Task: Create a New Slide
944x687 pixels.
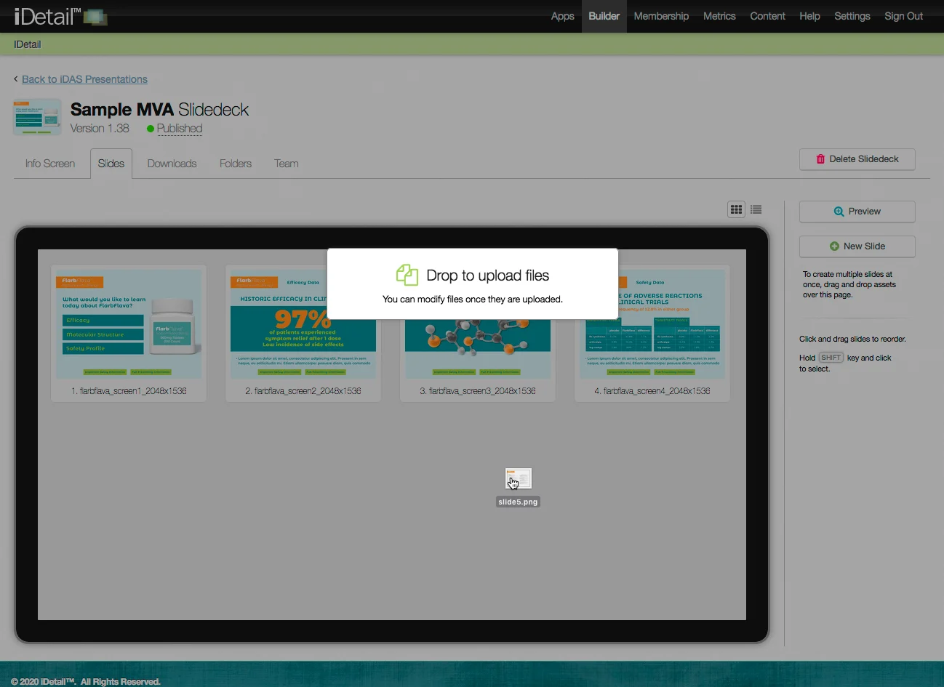Action: pyautogui.click(x=857, y=246)
